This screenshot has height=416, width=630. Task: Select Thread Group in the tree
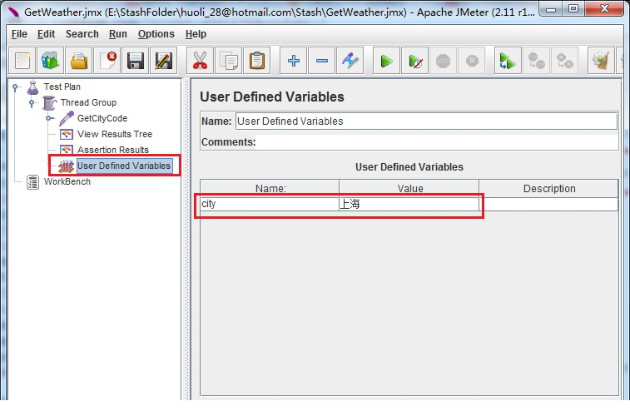[x=88, y=103]
